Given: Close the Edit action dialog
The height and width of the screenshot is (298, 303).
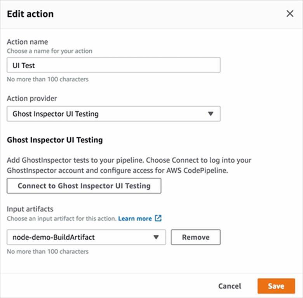Looking at the screenshot, I should (x=290, y=14).
